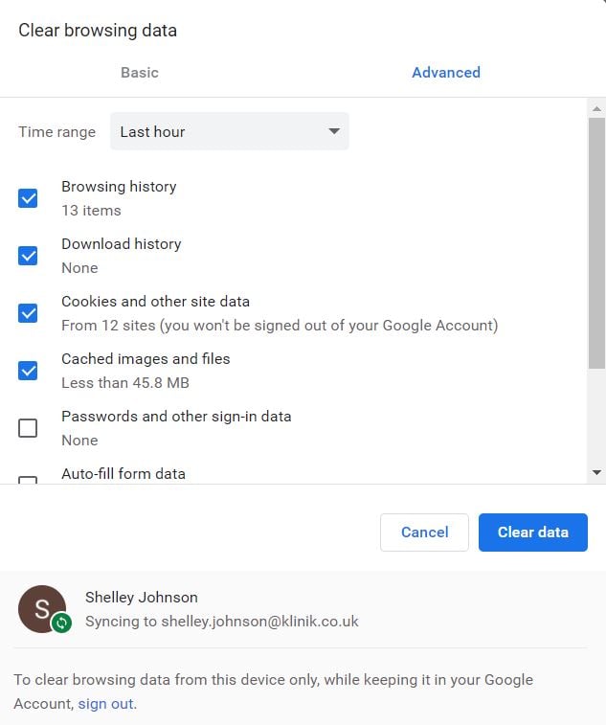
Task: Click the Shelley Johnson profile avatar
Action: [41, 608]
